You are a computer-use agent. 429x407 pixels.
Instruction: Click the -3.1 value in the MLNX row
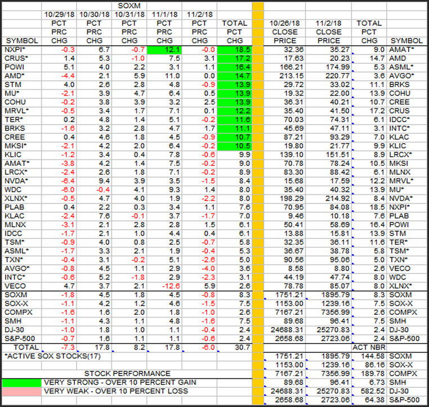[x=68, y=225]
